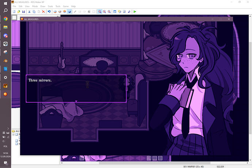Save the project with the floppy disk icon
Viewport: 252px width, 168px height.
23,12
